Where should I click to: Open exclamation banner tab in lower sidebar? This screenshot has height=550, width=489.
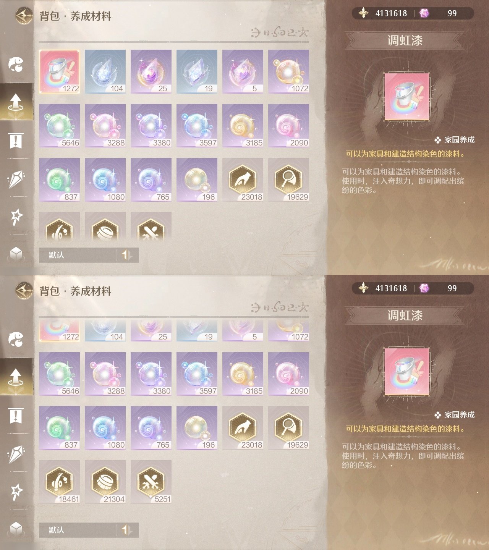click(x=16, y=416)
